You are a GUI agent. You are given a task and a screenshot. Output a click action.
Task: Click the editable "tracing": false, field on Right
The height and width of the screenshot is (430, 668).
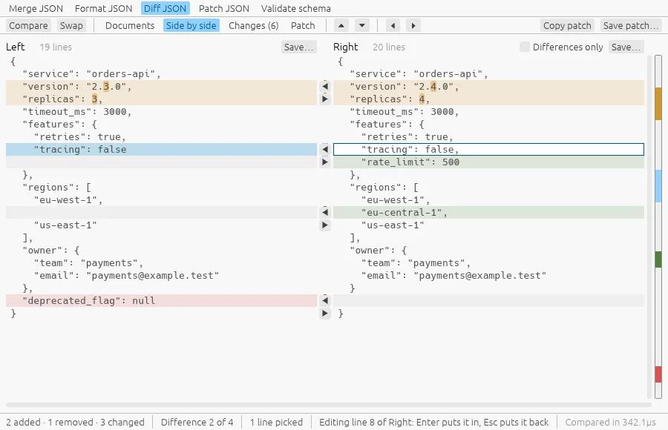(x=488, y=150)
